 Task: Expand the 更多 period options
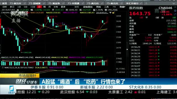point(63,7)
